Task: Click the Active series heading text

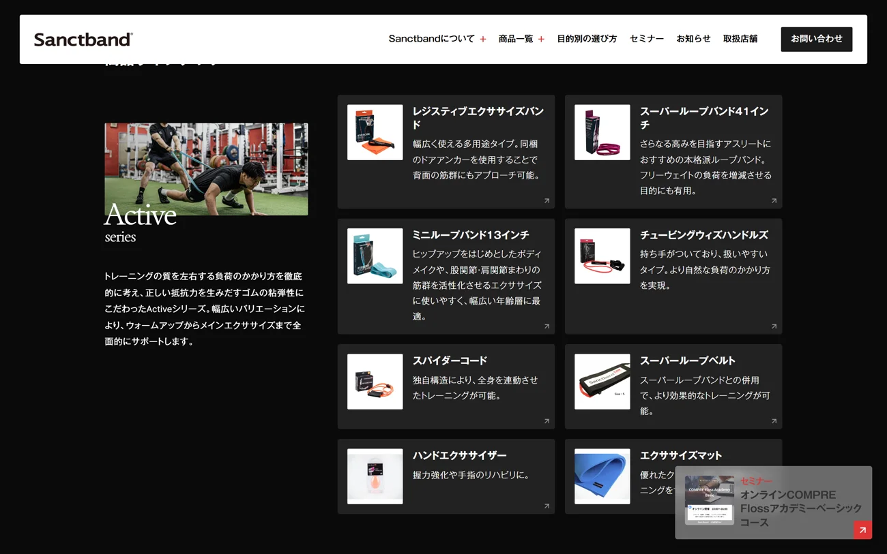Action: click(141, 224)
